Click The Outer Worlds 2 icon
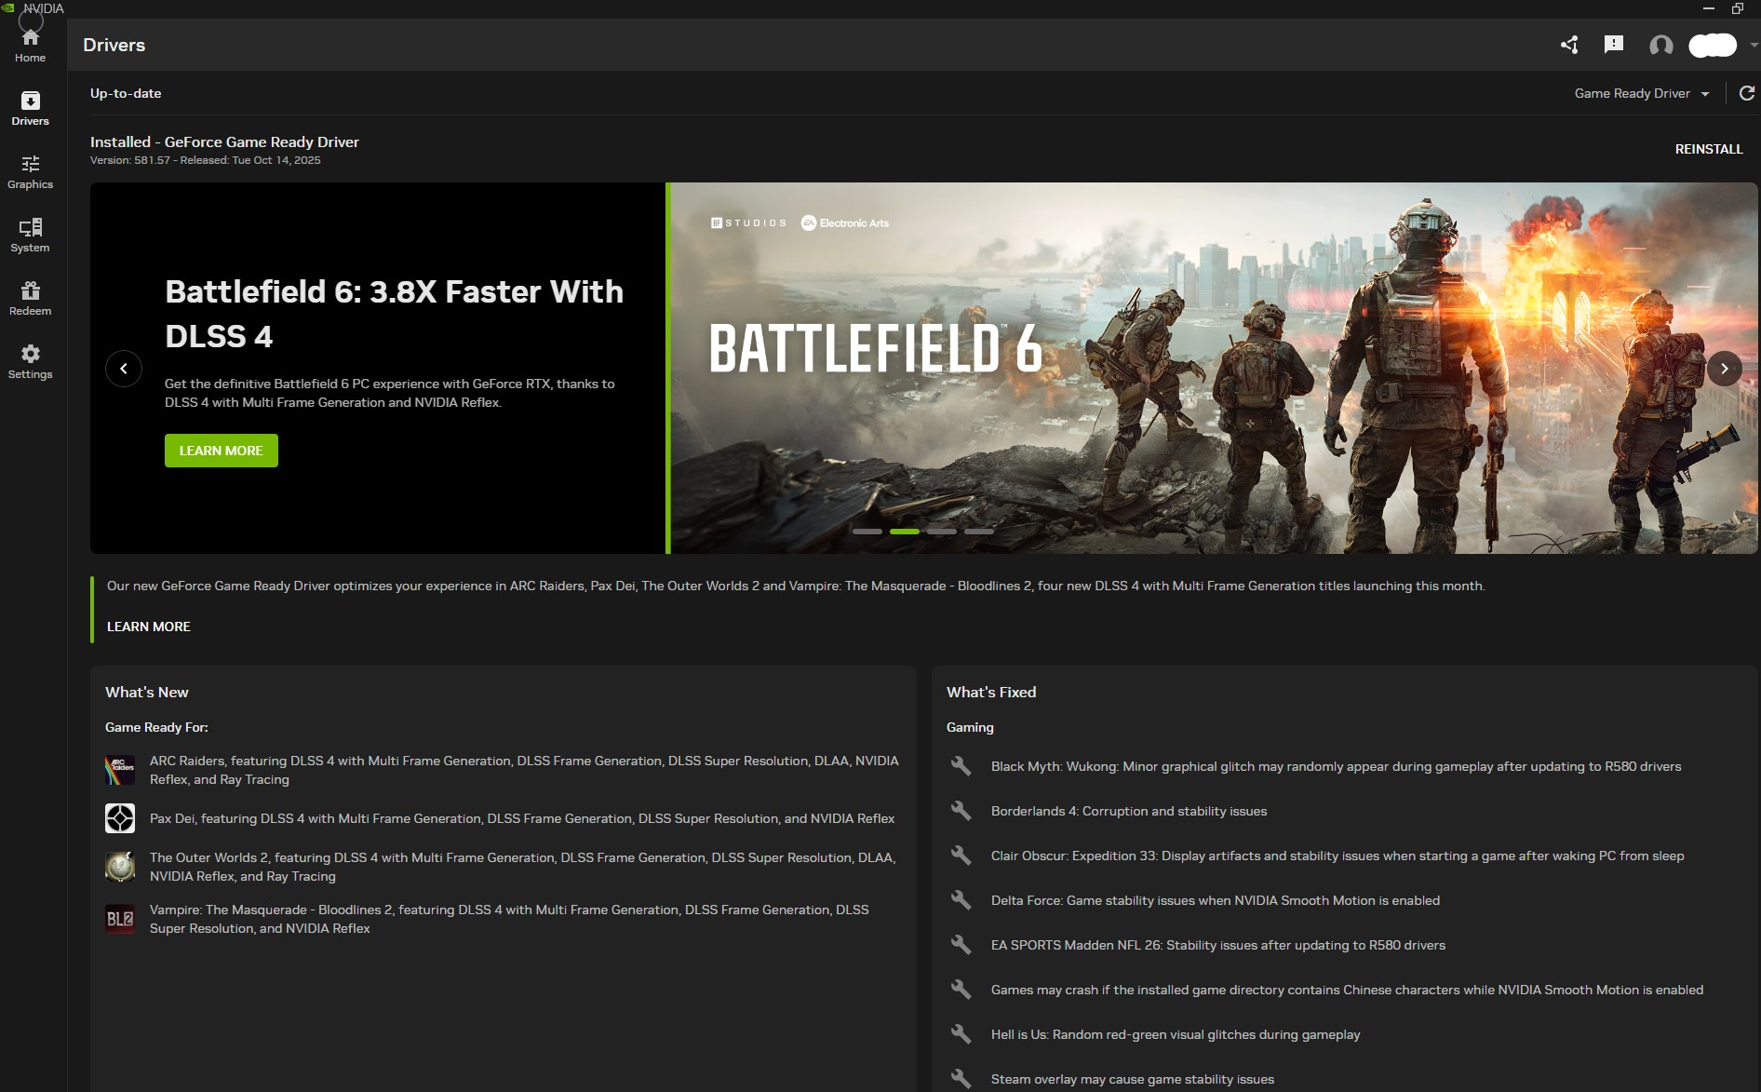Viewport: 1761px width, 1092px height. pos(120,867)
